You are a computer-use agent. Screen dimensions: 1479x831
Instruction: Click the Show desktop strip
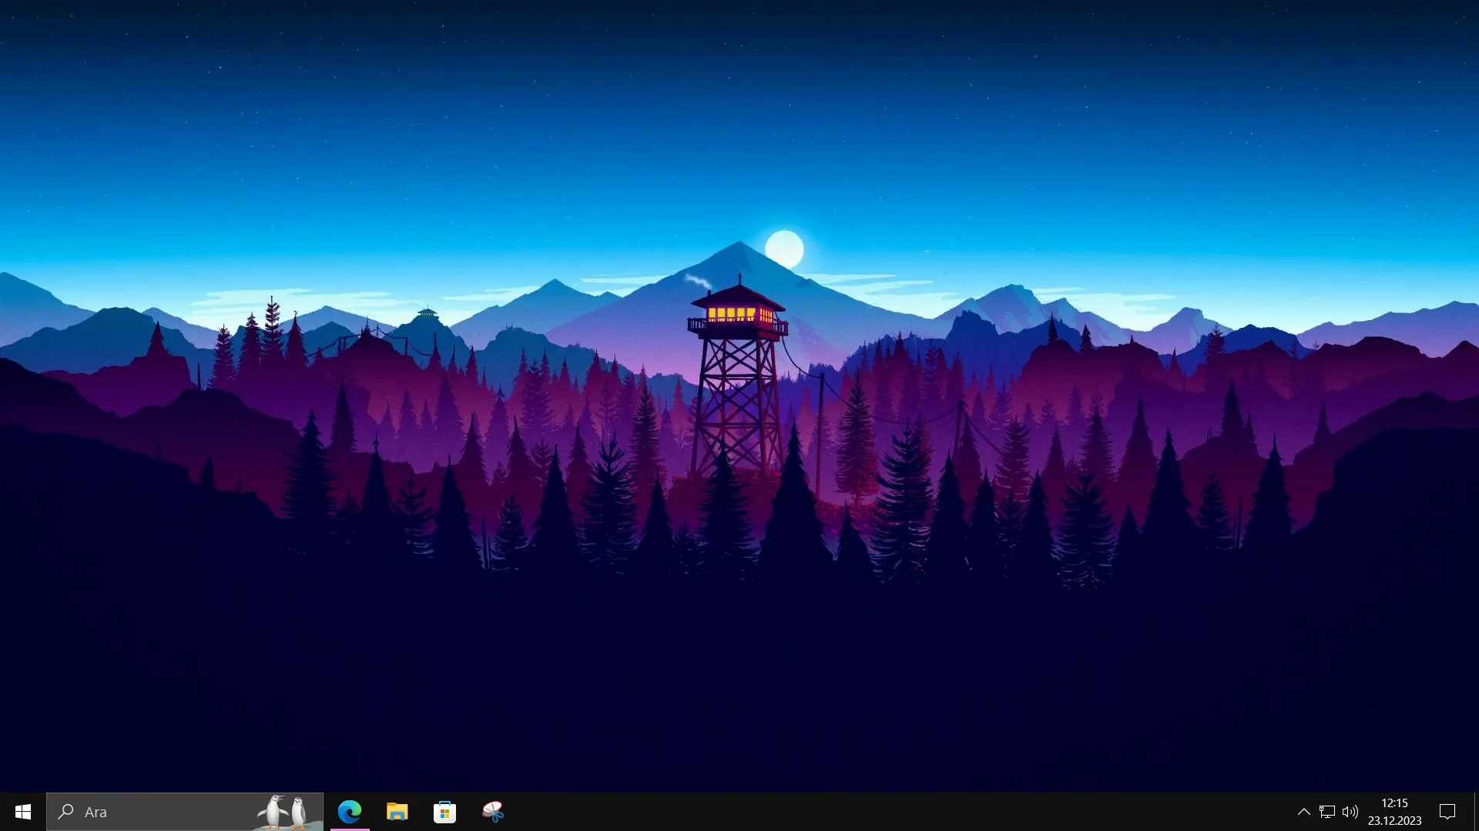pos(1475,812)
